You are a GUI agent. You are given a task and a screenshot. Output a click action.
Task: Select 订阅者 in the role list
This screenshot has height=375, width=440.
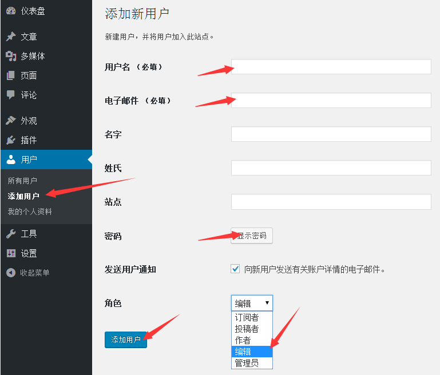coord(252,317)
